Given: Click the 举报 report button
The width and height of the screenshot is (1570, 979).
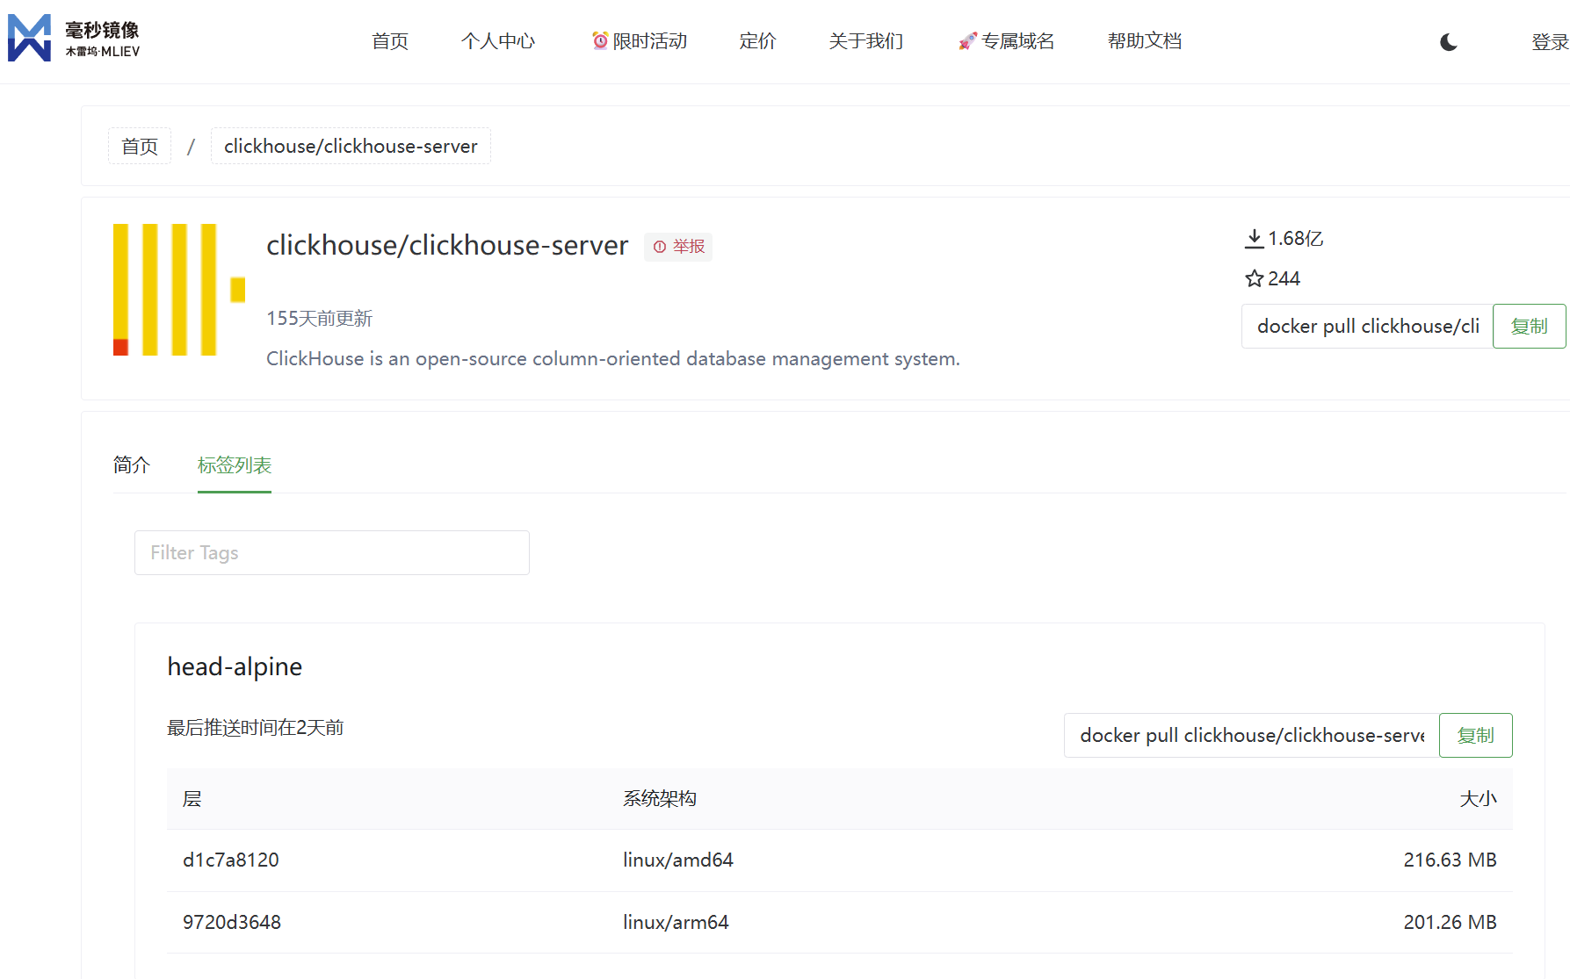Looking at the screenshot, I should tap(678, 247).
